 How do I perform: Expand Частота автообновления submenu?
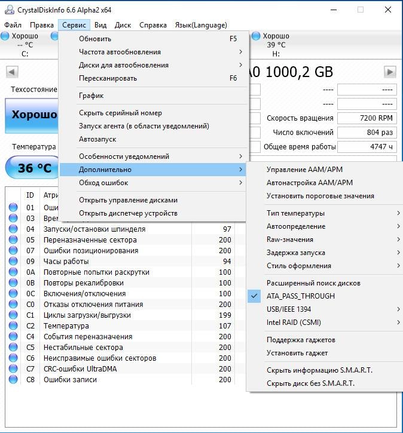pos(153,52)
